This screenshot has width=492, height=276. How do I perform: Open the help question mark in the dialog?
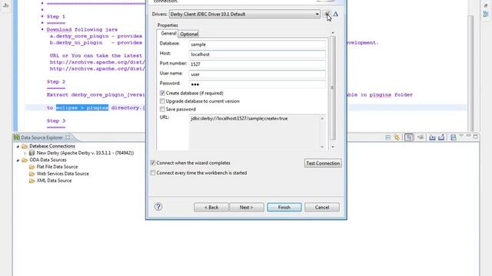click(158, 206)
